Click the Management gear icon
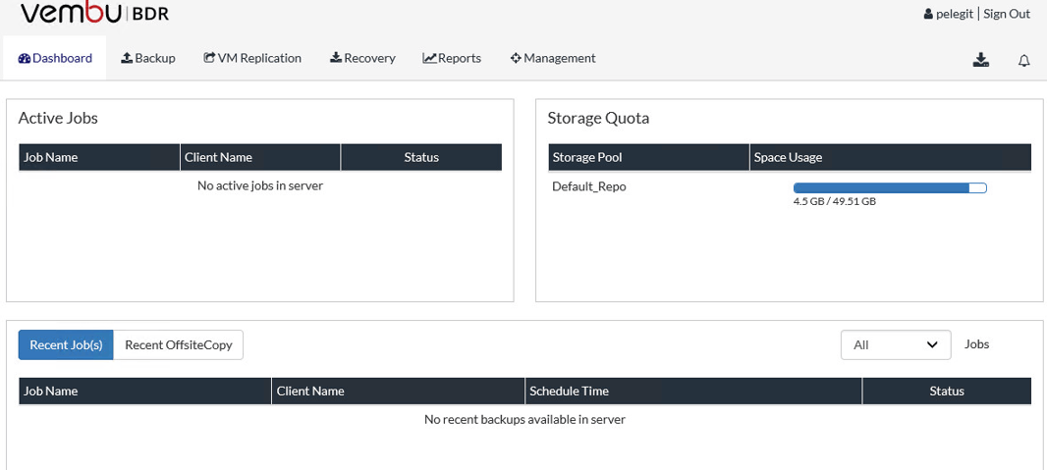Screen dimensions: 1047x470 point(516,58)
